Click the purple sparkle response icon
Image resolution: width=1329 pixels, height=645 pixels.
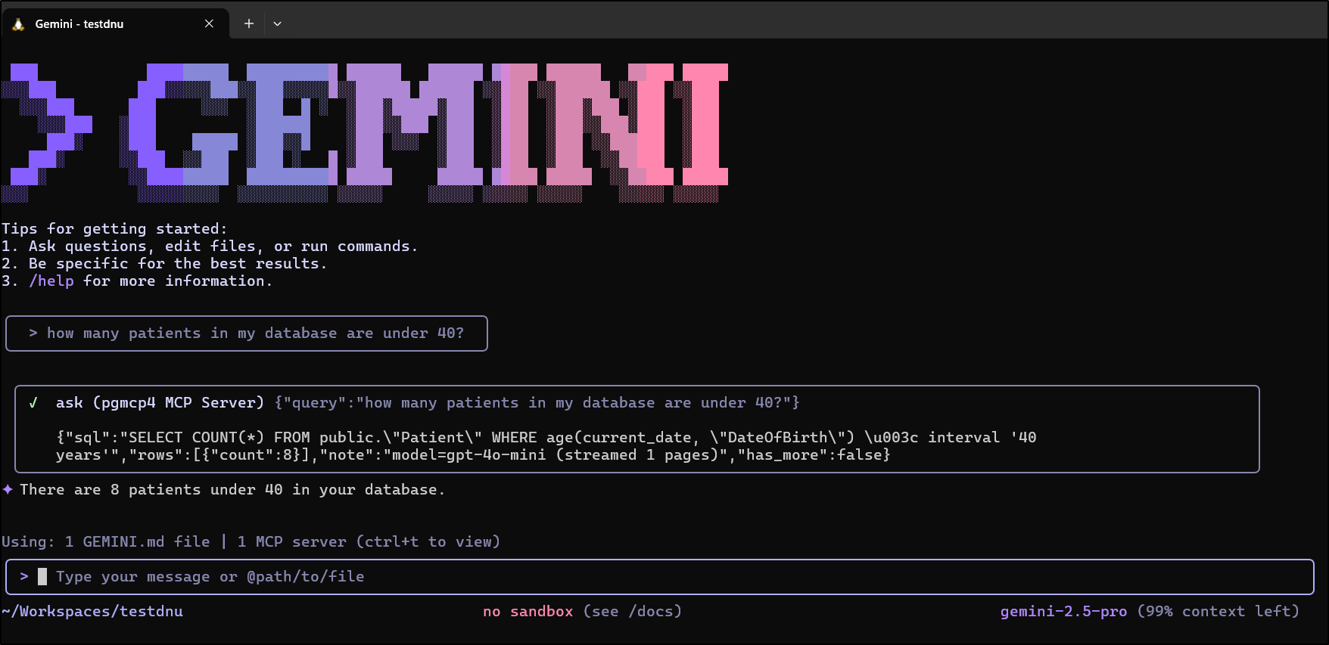pyautogui.click(x=8, y=490)
